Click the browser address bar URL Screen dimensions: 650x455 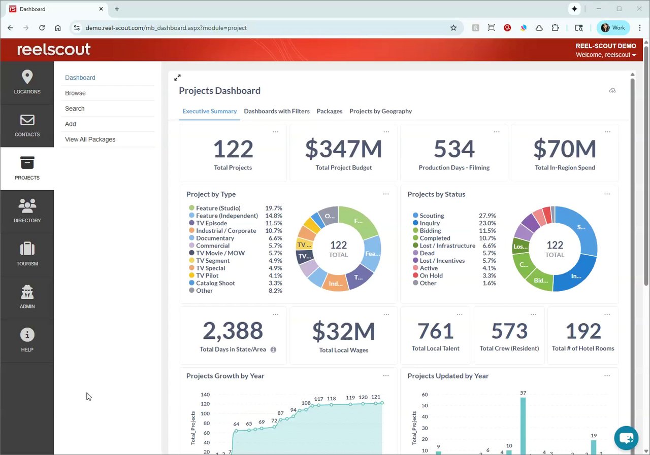tap(166, 28)
